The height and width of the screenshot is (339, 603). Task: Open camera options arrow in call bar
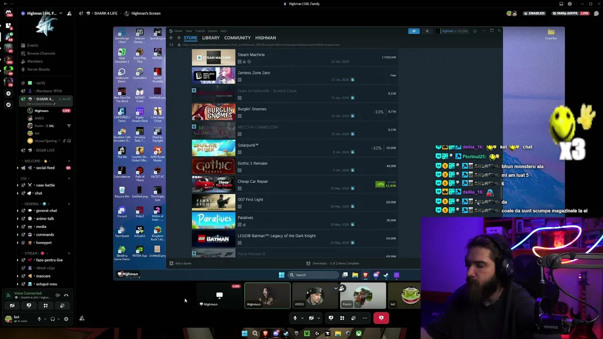318,318
